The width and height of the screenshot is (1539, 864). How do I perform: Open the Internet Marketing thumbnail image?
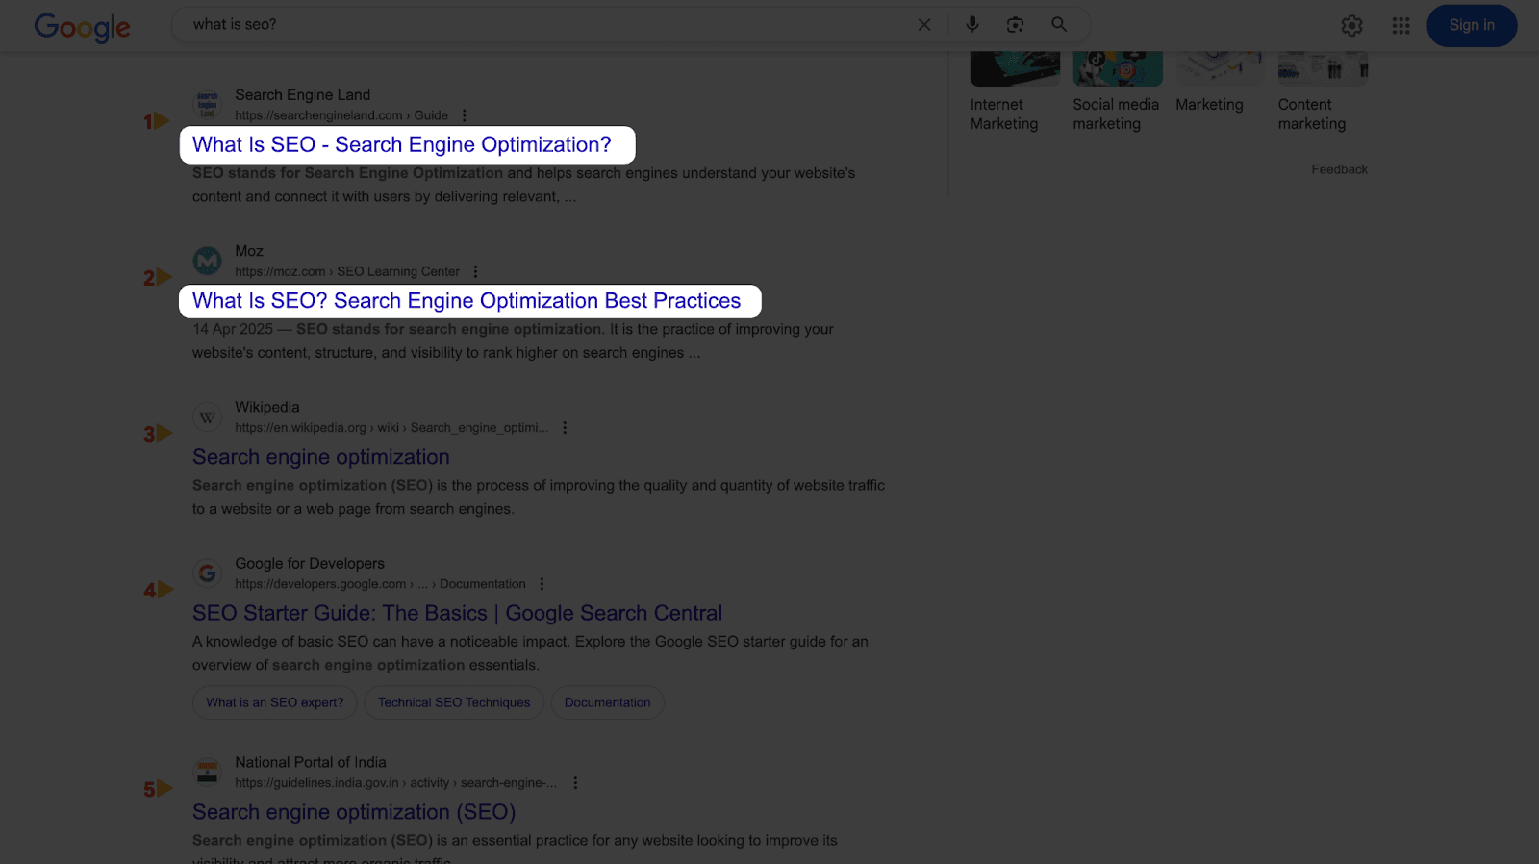click(1015, 69)
